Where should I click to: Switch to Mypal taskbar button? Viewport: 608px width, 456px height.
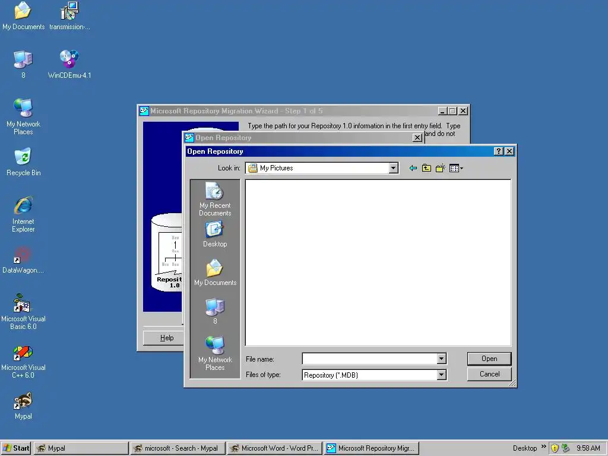point(81,448)
